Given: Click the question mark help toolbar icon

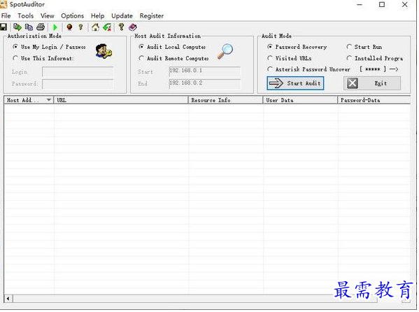Looking at the screenshot, I should pos(121,27).
